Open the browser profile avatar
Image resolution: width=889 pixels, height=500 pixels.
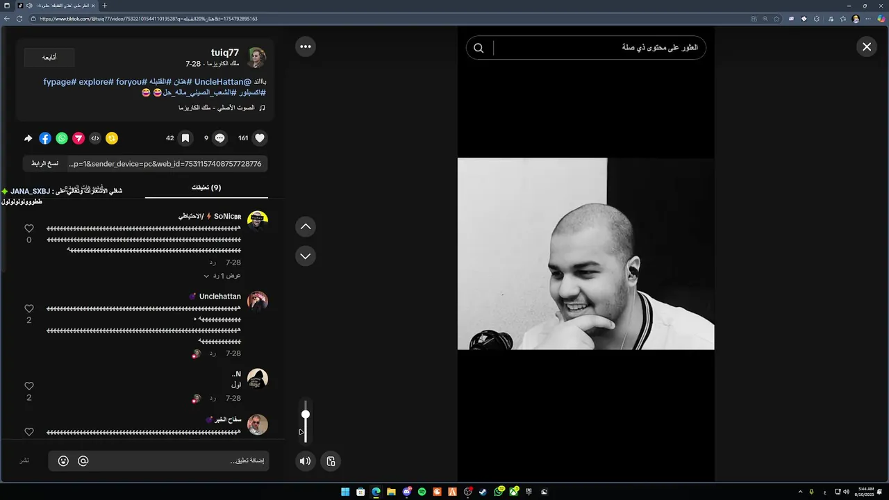856,19
